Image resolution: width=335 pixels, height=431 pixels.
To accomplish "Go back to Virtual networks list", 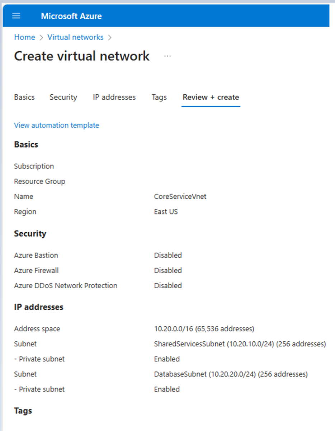I will [75, 37].
